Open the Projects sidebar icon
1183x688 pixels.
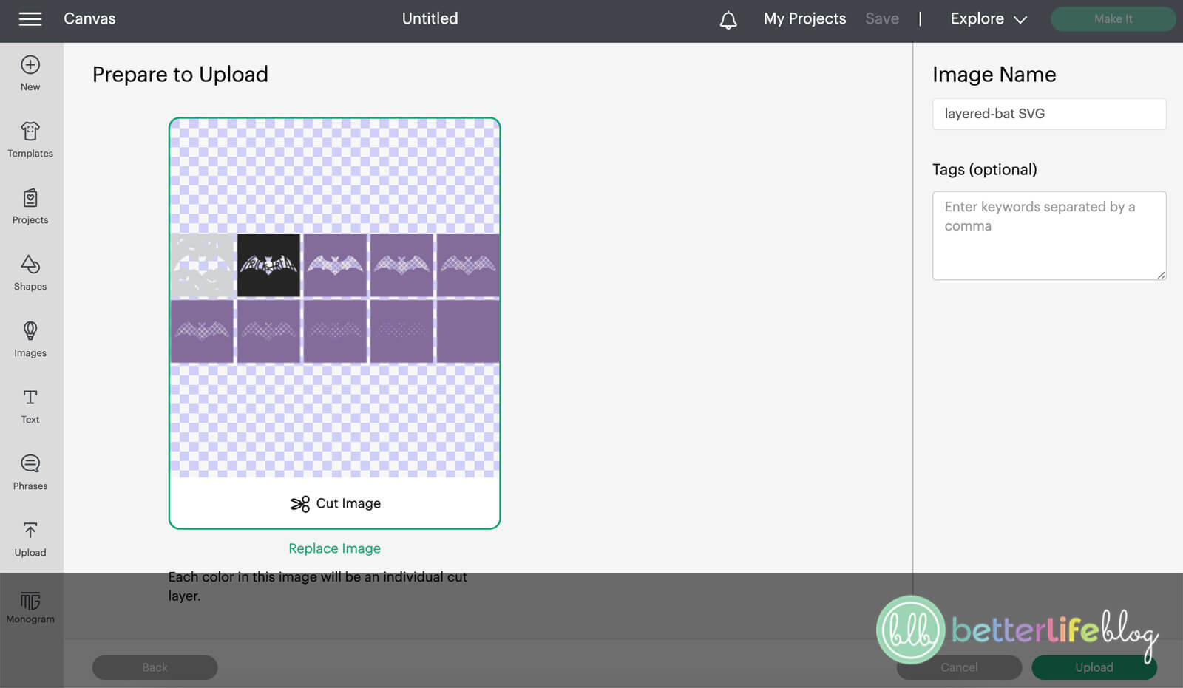(30, 198)
